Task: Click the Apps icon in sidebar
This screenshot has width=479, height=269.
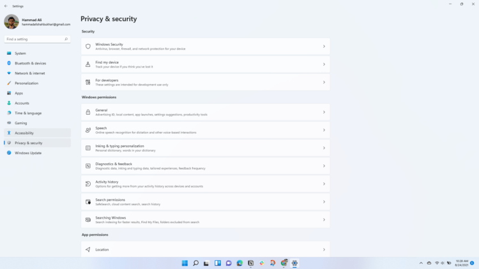Action: click(9, 93)
